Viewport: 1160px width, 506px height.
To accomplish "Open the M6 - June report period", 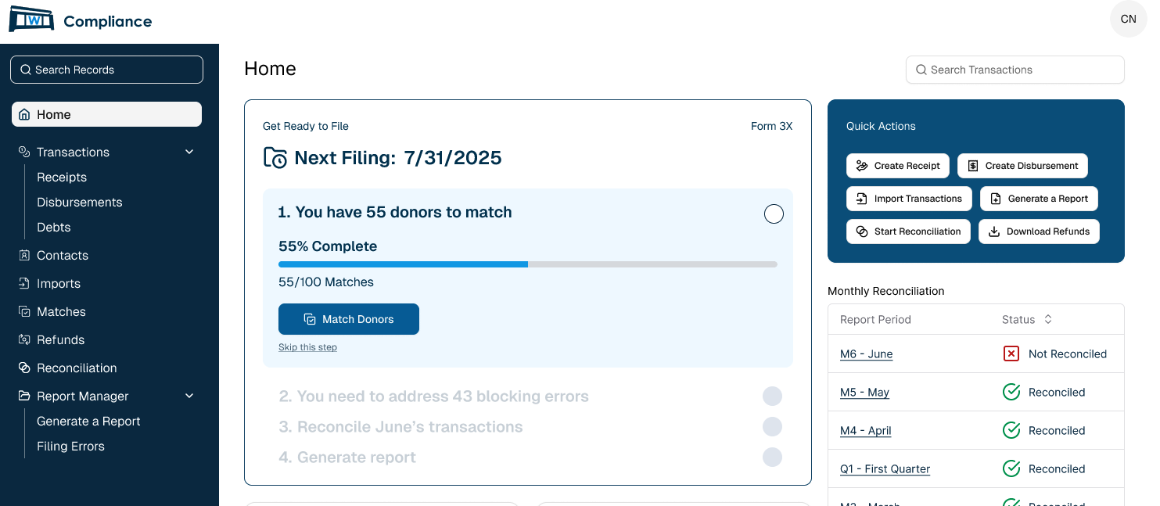I will tap(866, 353).
